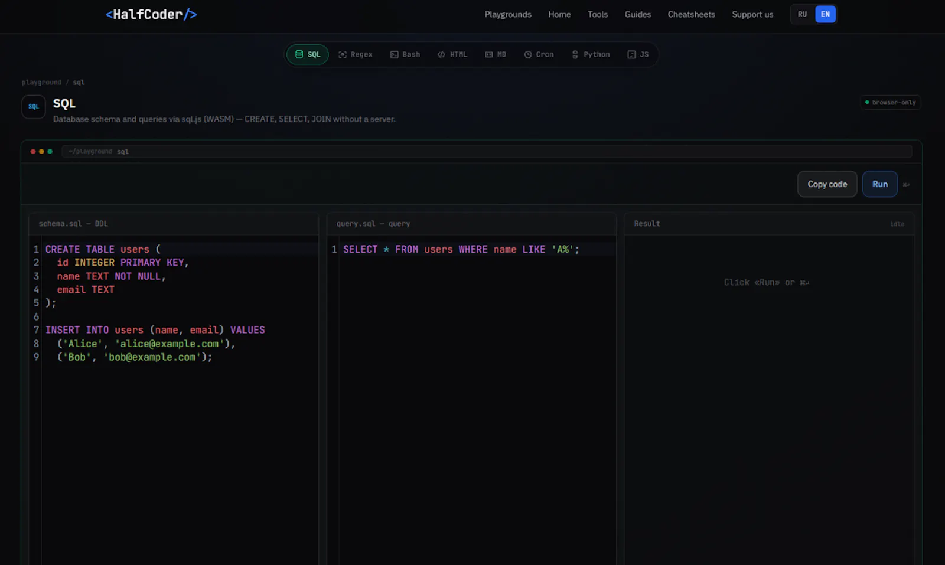Go to Home navigation link
The image size is (945, 565).
[x=559, y=14]
